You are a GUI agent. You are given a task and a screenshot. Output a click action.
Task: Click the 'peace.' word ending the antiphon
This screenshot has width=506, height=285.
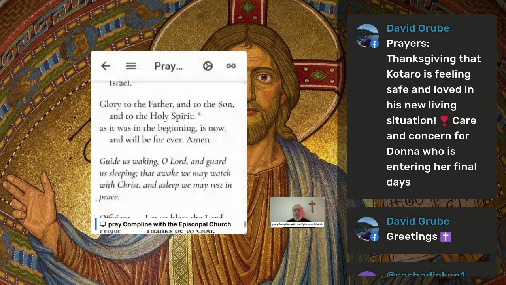(x=109, y=197)
